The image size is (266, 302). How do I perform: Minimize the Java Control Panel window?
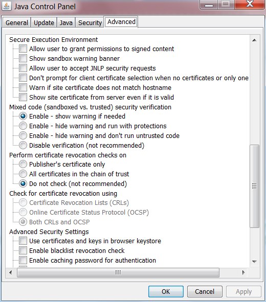(209, 5)
